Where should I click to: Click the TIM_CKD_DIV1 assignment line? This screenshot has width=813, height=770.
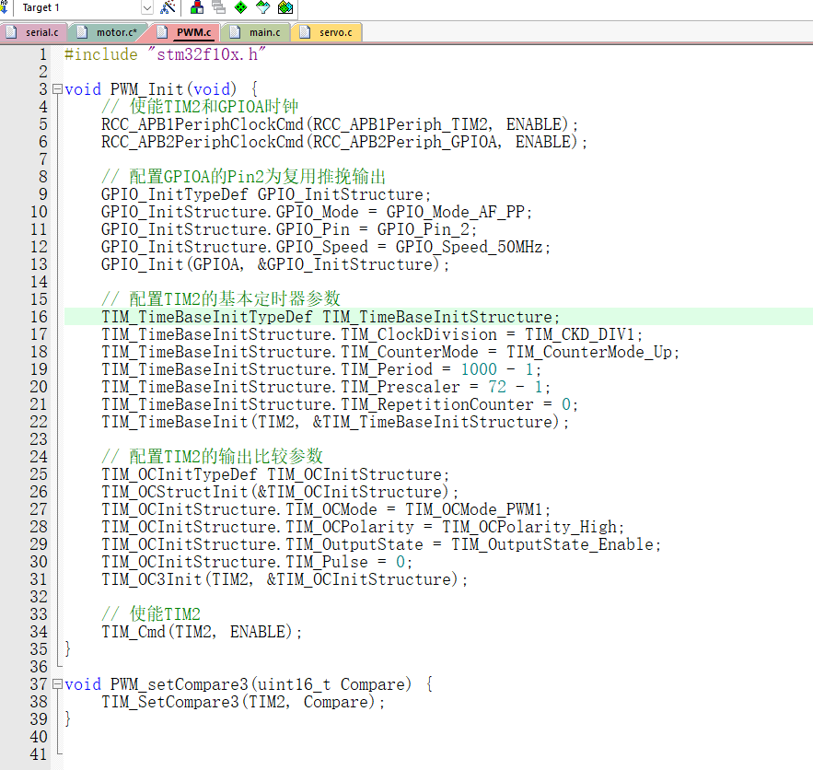[x=372, y=334]
